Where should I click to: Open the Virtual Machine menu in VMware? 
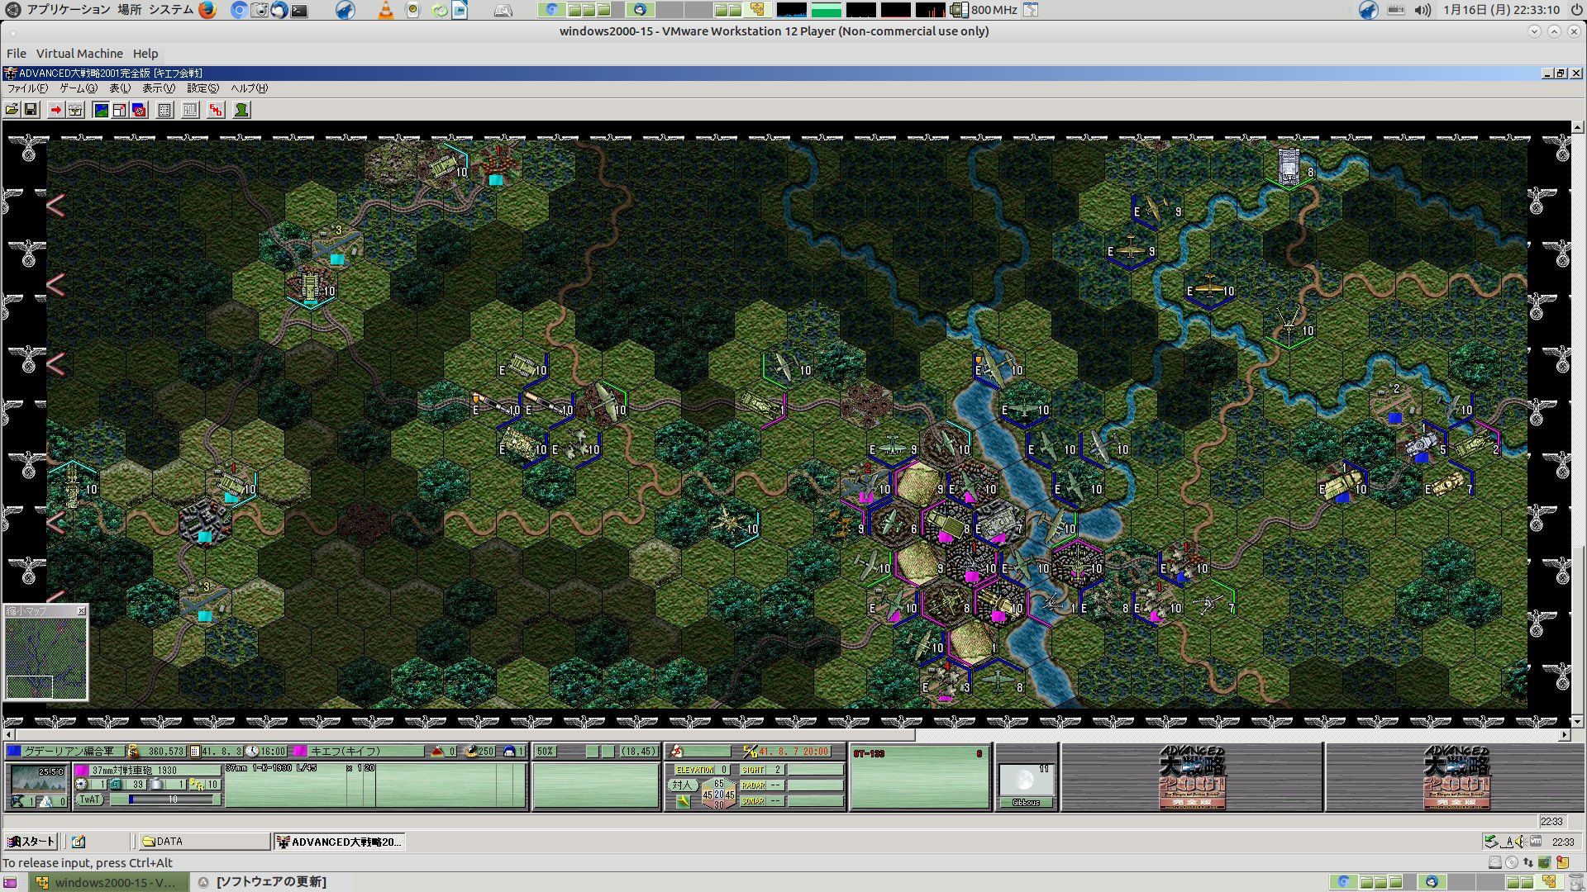coord(79,54)
